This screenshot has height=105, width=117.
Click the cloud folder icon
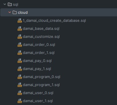(15, 12)
